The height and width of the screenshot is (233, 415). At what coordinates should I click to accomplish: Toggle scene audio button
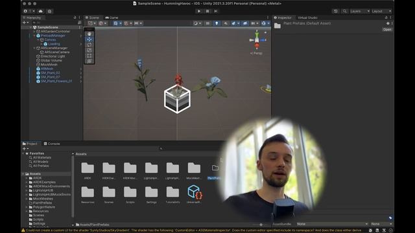click(226, 23)
